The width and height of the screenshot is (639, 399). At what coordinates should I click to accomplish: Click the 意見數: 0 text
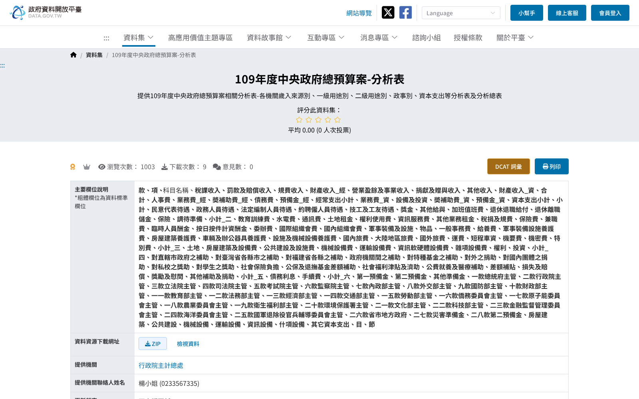tap(238, 167)
